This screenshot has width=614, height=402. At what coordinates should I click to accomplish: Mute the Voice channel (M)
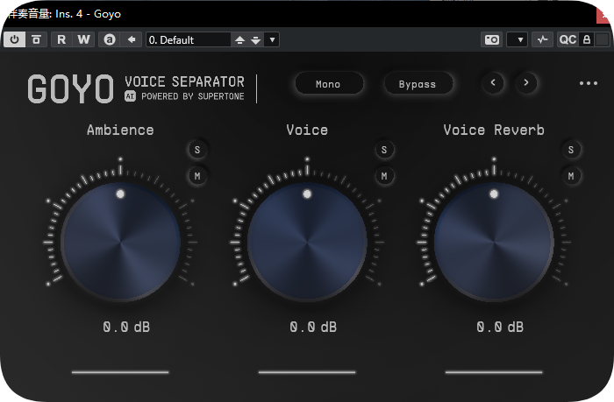(384, 176)
